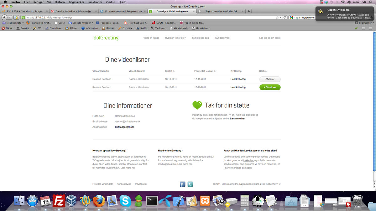376x211 pixels.
Task: Open FileZilla from the dock
Action: [59, 201]
